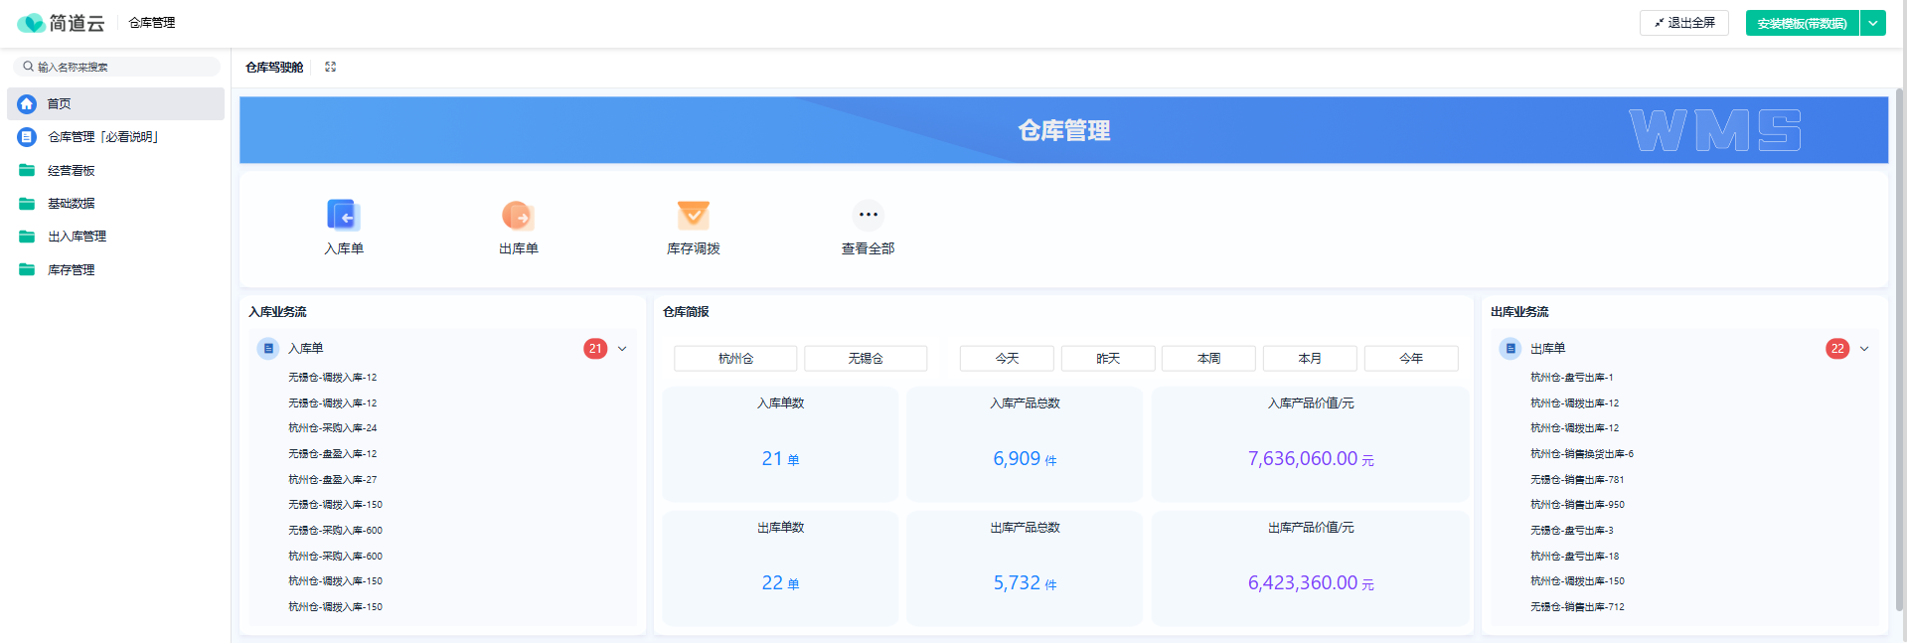
Task: Open record 无锡仓-盘盈入库-12
Action: point(332,454)
